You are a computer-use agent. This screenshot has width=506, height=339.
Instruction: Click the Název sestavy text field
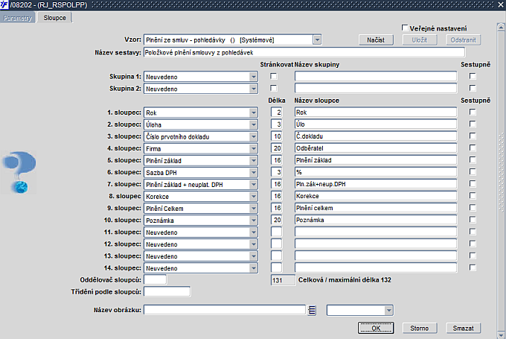pyautogui.click(x=304, y=52)
